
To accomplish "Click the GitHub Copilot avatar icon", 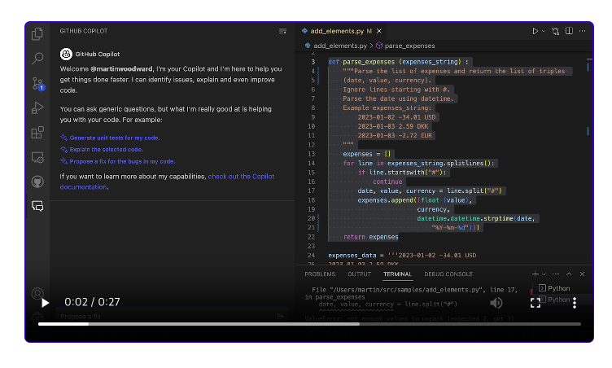I will (x=66, y=54).
